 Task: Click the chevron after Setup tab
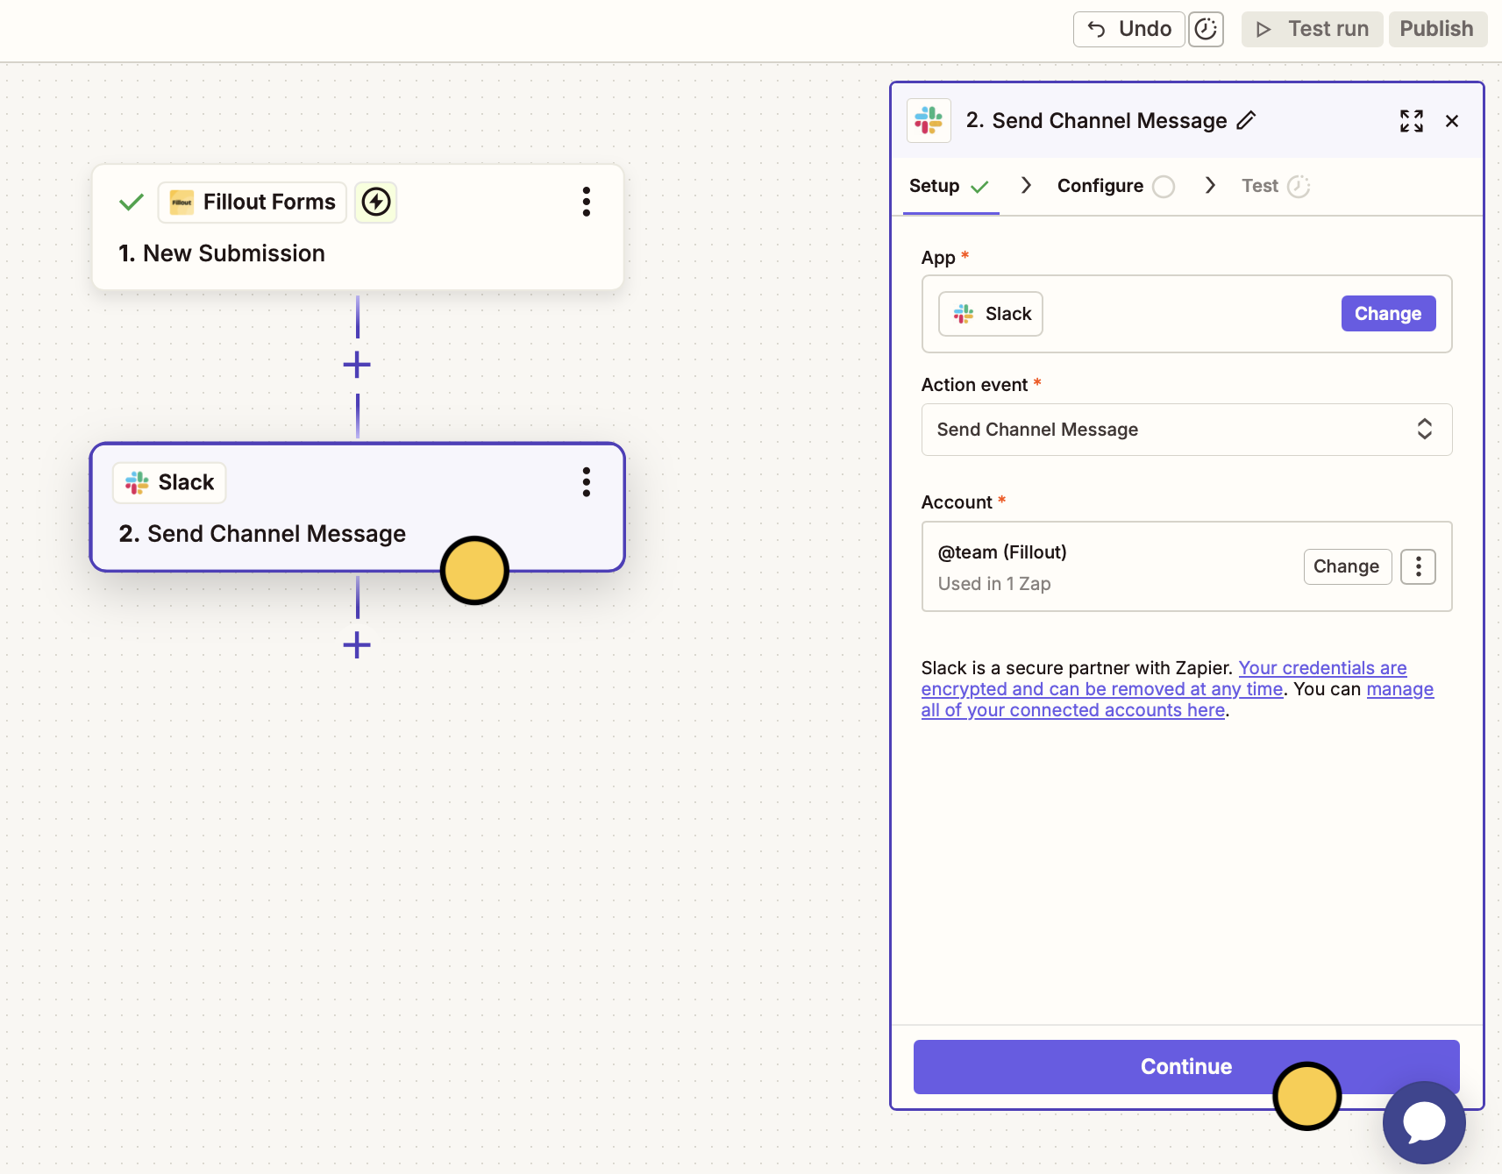(x=1026, y=185)
